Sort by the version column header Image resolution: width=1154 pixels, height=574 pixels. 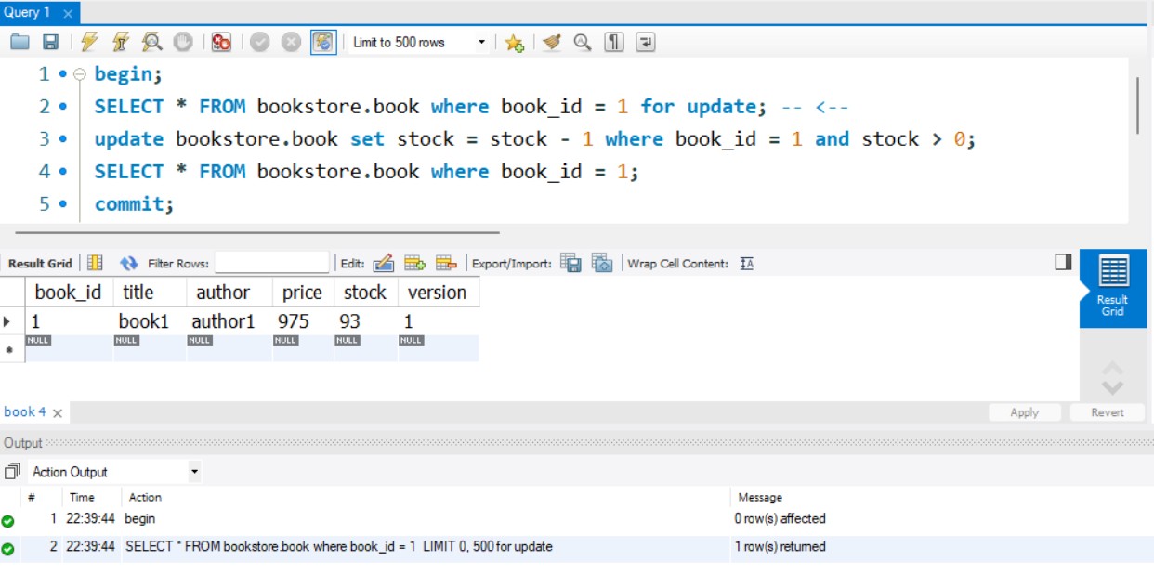439,292
